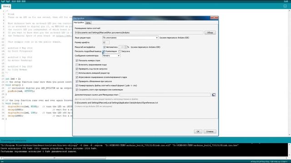Open the sketch tab menu icon in Arduino window
This screenshot has height=163, width=291.
[x=285, y=6]
